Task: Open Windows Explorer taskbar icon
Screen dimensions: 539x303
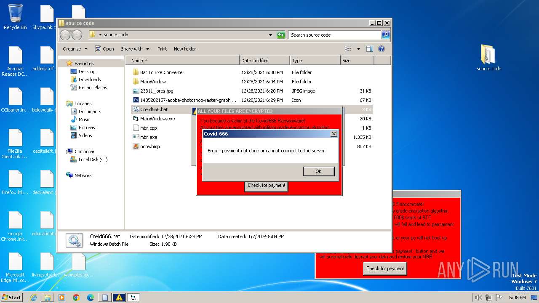Action: click(x=48, y=298)
